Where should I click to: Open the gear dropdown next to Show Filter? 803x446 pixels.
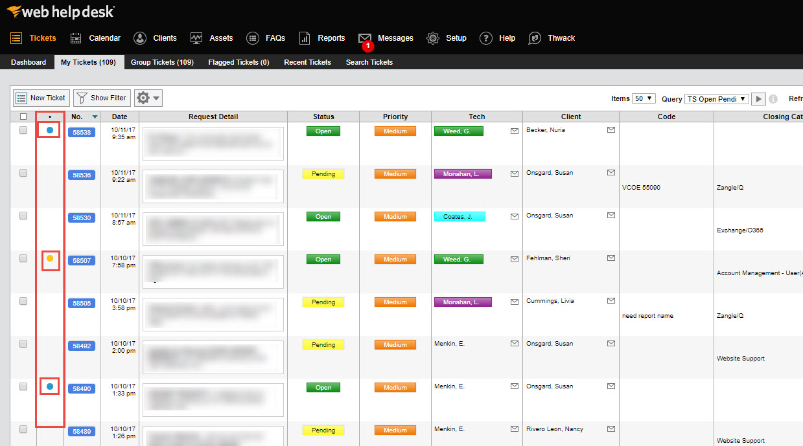[148, 98]
